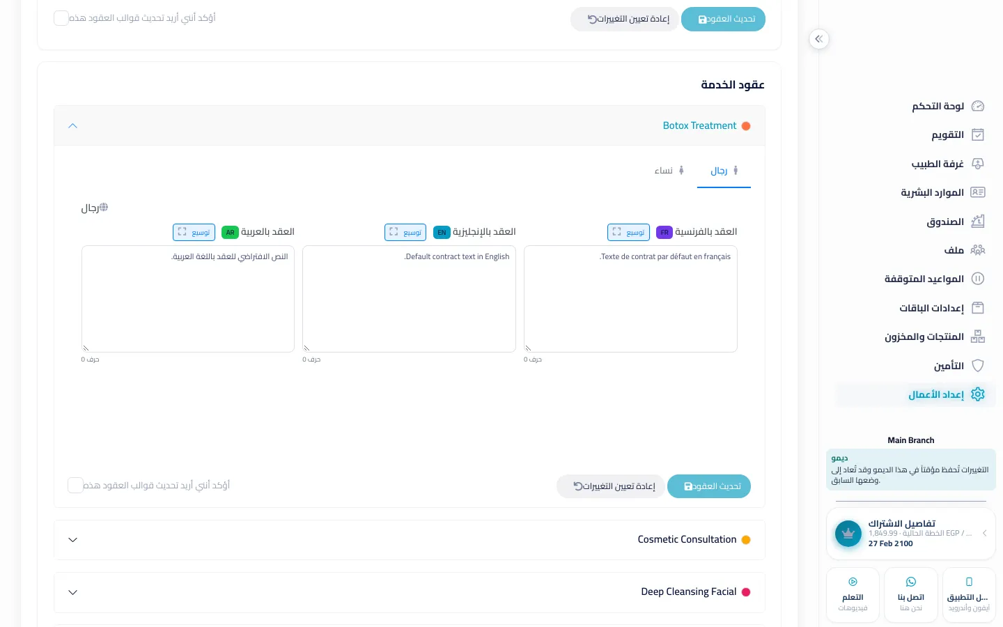Click red color dot beside Deep Cleansing Facial
The width and height of the screenshot is (1003, 627).
[746, 592]
